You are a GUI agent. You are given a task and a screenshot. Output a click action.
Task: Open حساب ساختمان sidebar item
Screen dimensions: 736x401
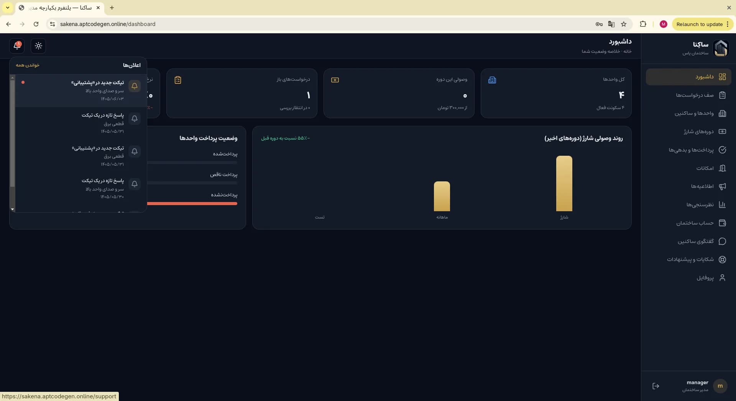[x=688, y=223]
